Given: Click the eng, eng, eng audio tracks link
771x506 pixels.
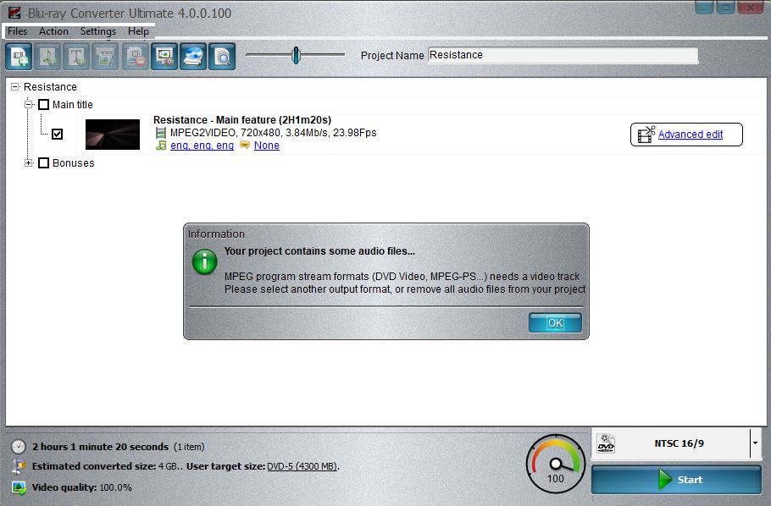Looking at the screenshot, I should click(x=202, y=146).
